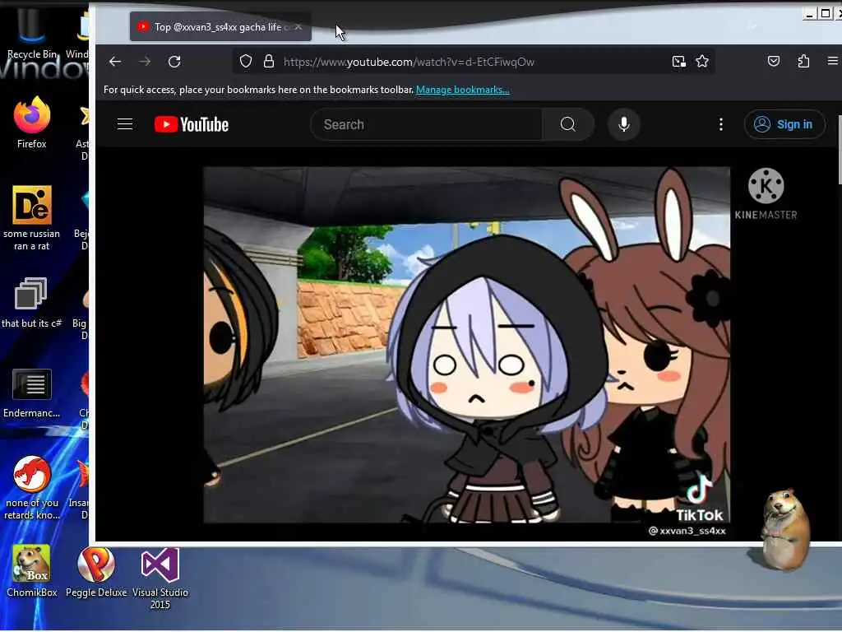Click the Sign in button
This screenshot has height=632, width=842.
pos(784,124)
